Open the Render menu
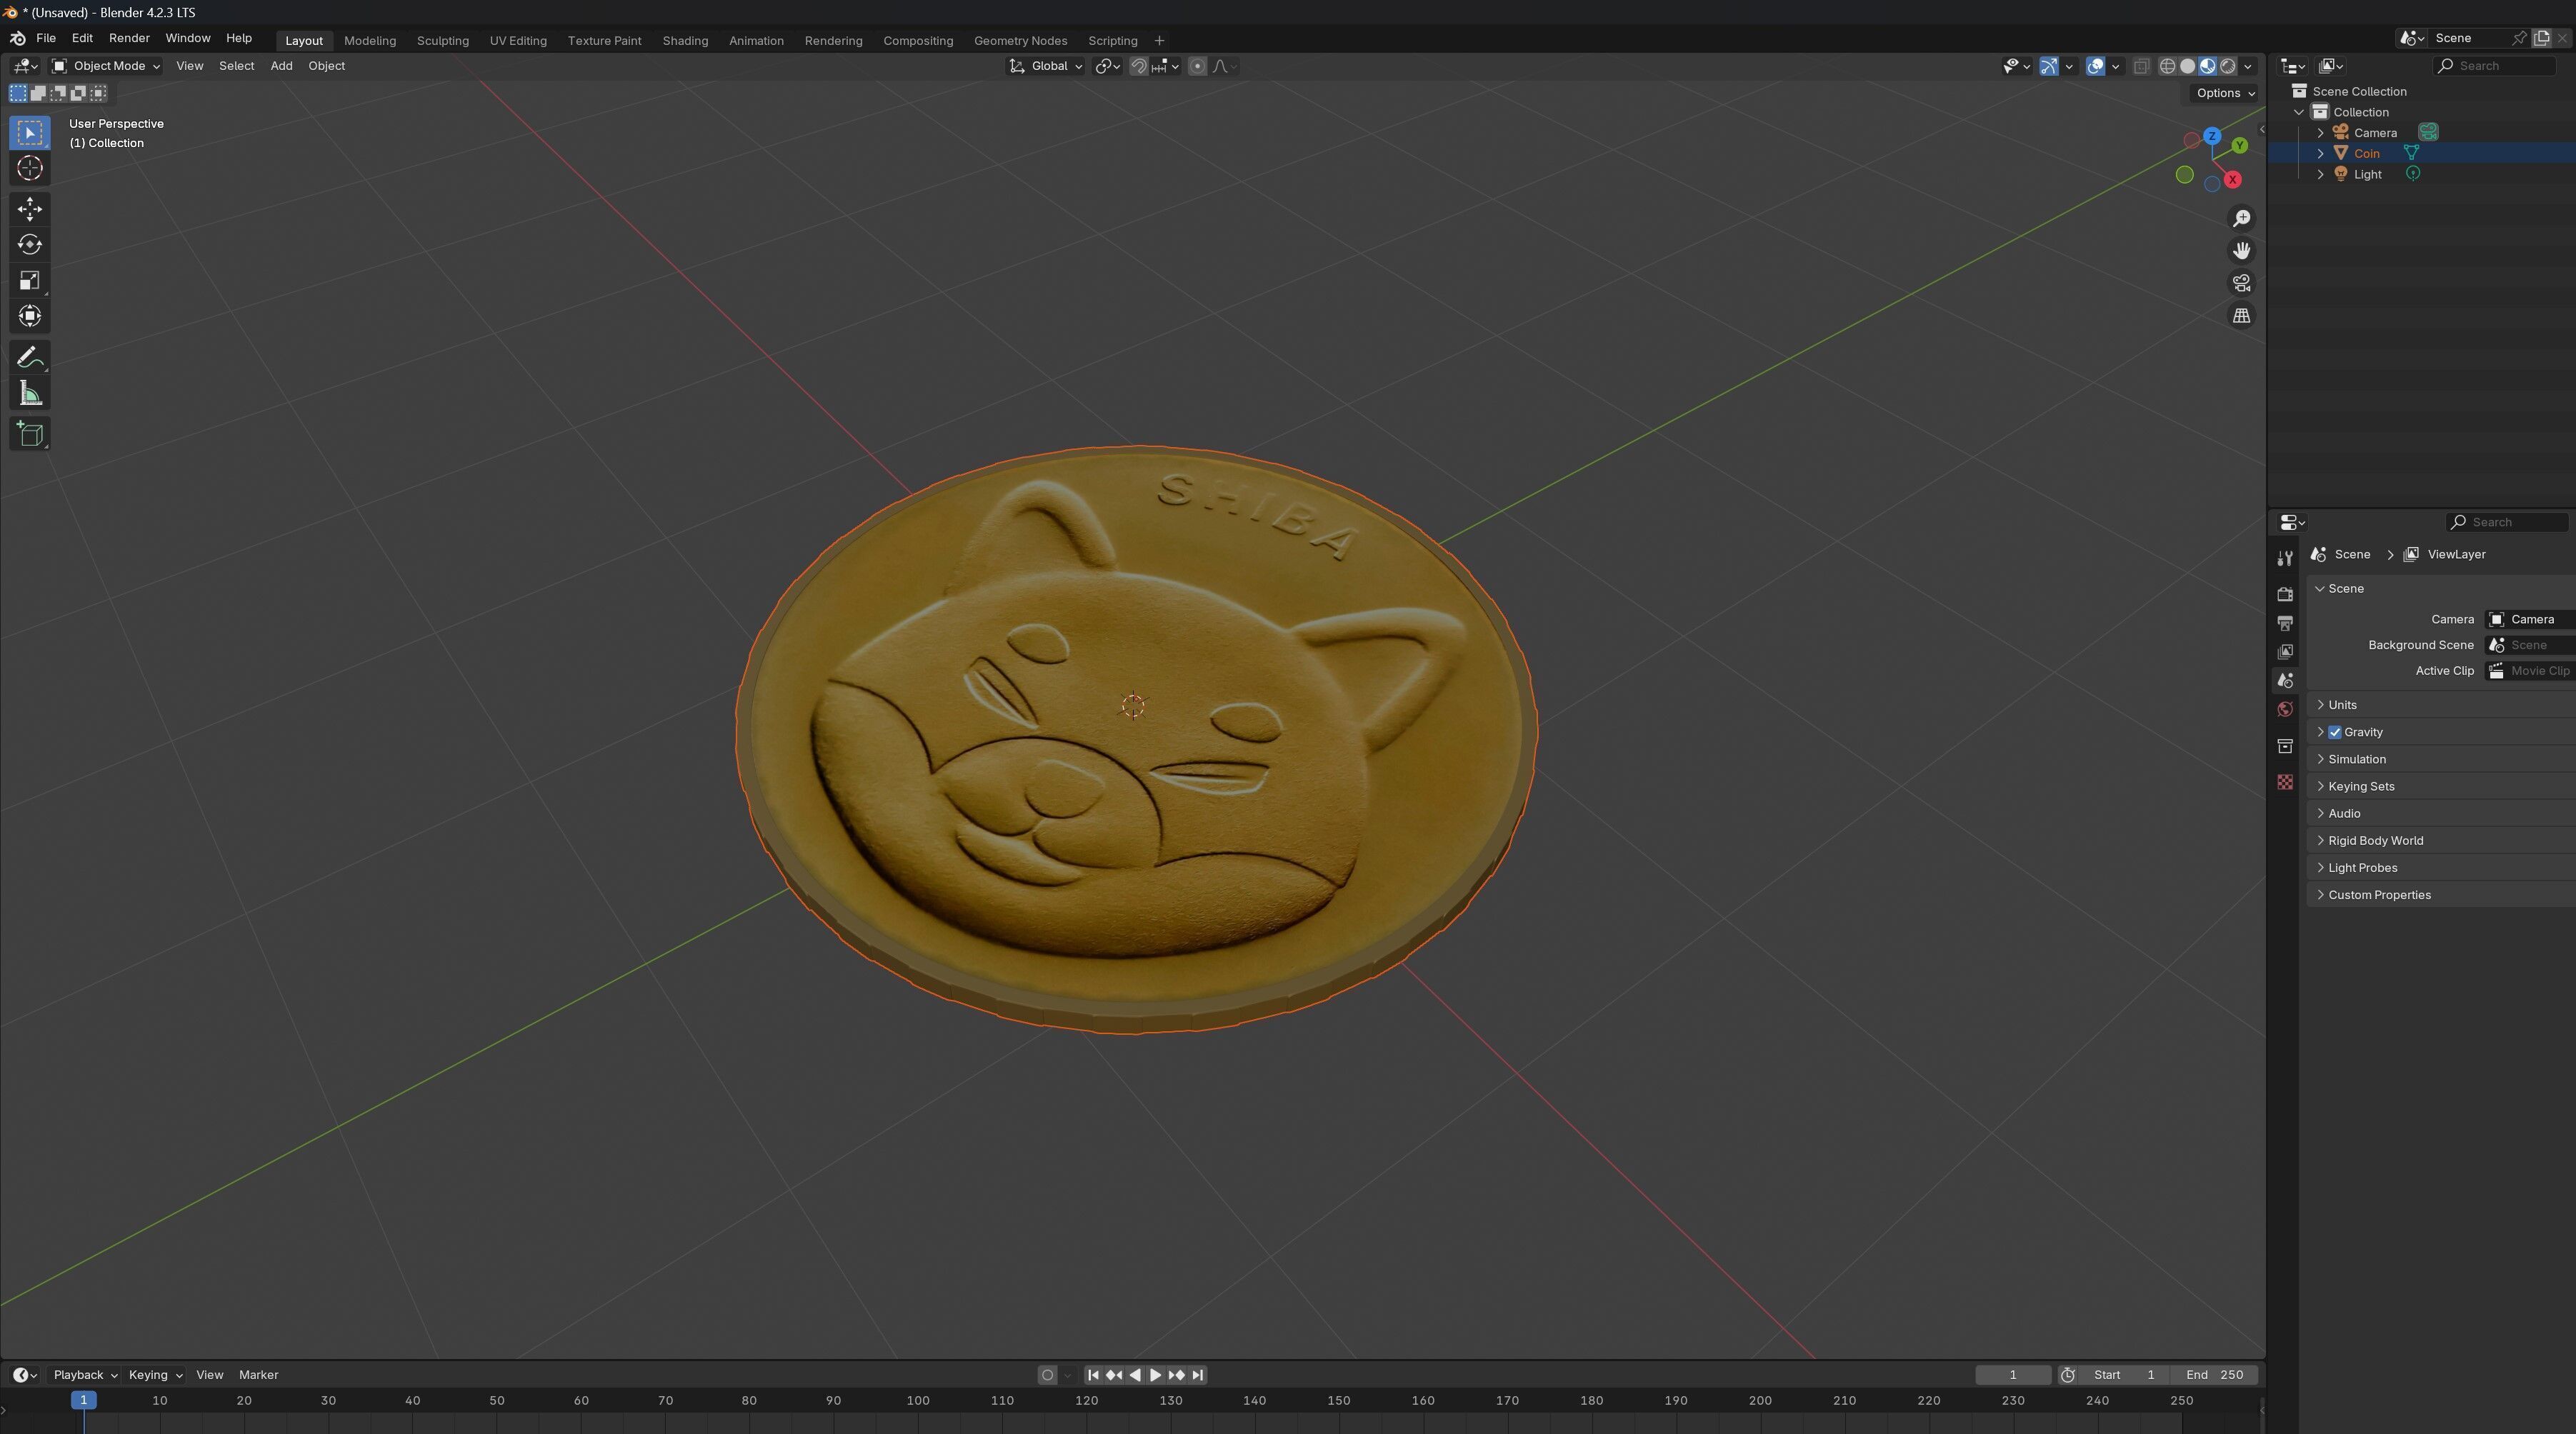This screenshot has width=2576, height=1434. pos(129,38)
